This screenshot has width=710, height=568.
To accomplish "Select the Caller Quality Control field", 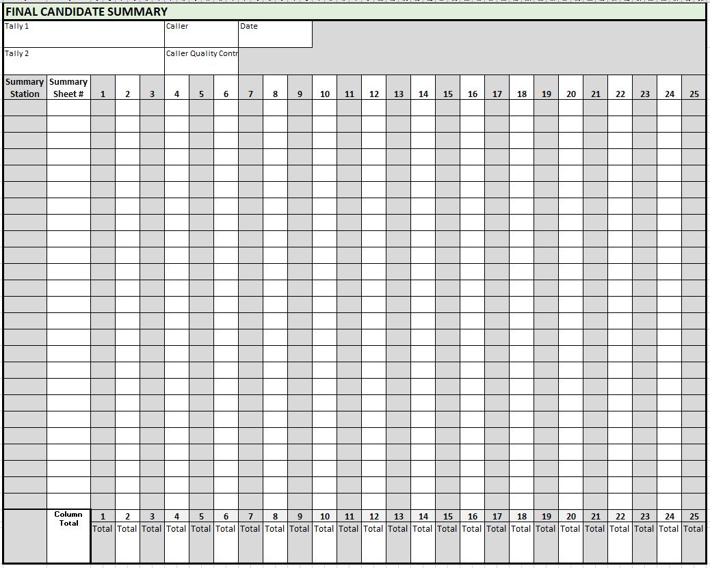I will [202, 60].
